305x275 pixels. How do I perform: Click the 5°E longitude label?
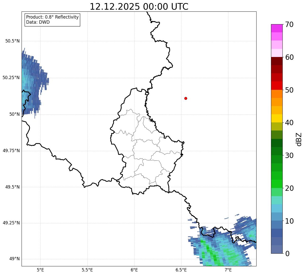click(40, 270)
